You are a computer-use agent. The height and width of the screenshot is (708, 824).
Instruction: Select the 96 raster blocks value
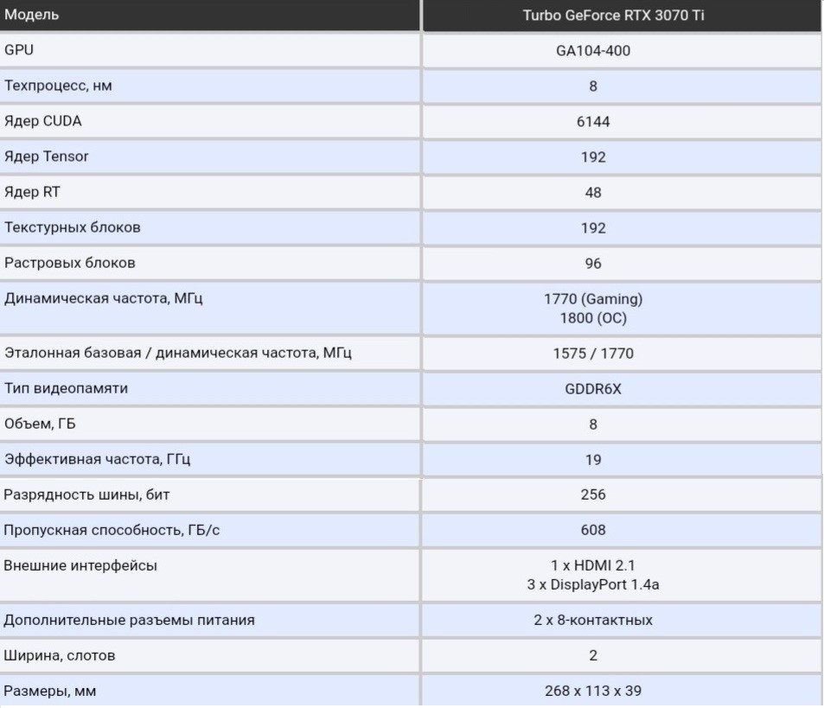point(592,264)
